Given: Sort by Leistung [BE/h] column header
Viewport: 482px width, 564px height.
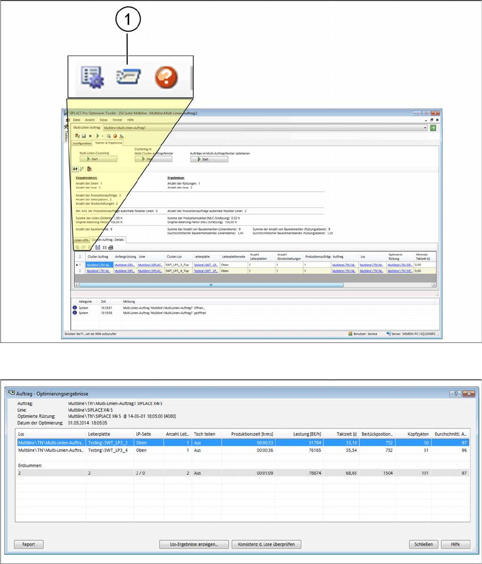Looking at the screenshot, I should click(x=300, y=434).
